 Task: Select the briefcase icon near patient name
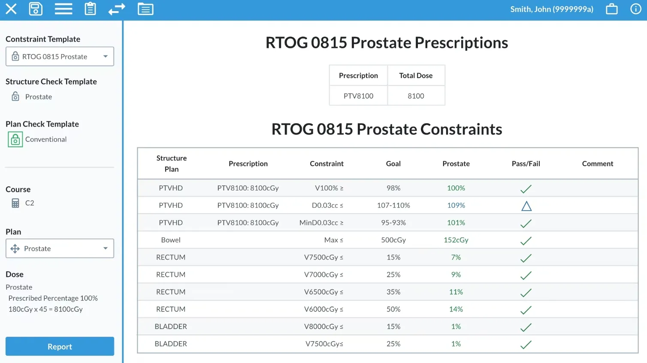tap(612, 9)
